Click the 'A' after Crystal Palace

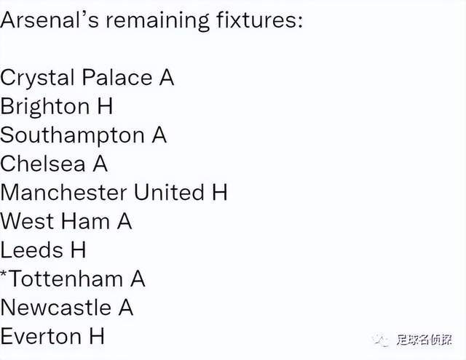tap(167, 78)
